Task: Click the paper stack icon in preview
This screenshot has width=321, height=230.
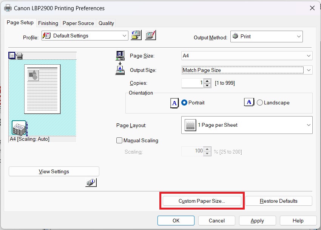Action: tap(19, 128)
